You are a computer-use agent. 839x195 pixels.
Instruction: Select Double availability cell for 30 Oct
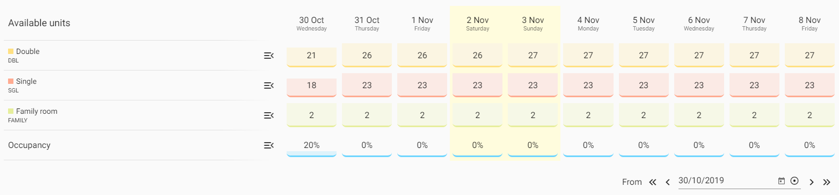311,56
